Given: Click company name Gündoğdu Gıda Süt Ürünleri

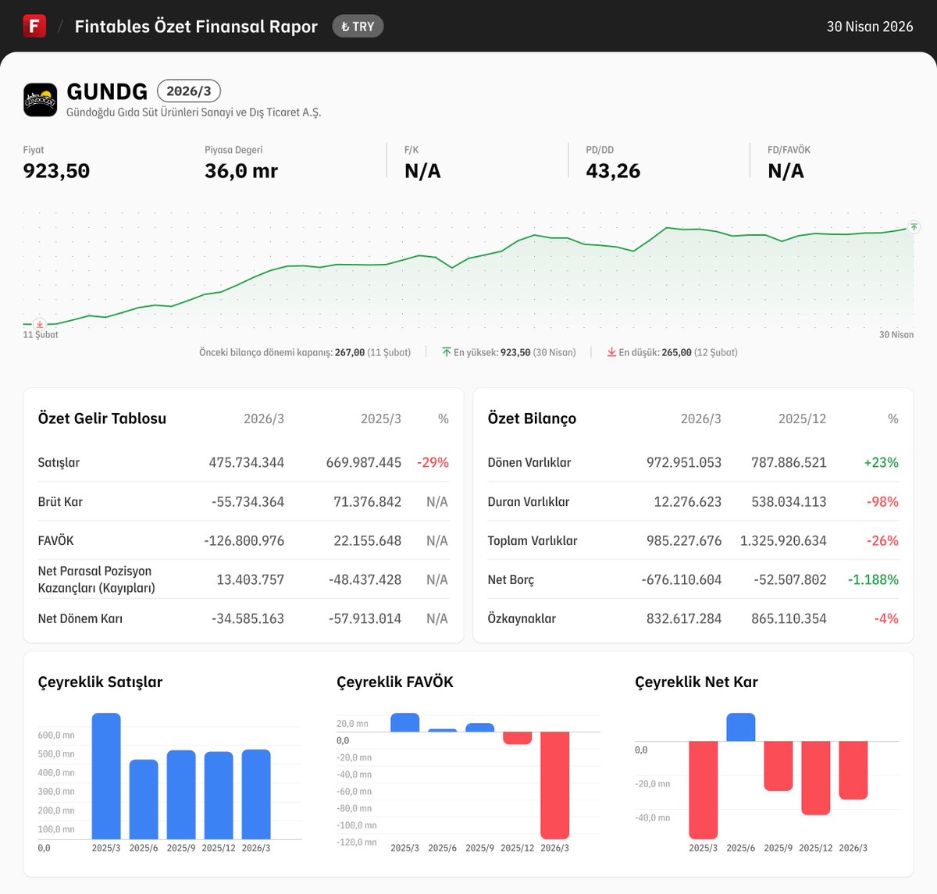Looking at the screenshot, I should pos(194,112).
